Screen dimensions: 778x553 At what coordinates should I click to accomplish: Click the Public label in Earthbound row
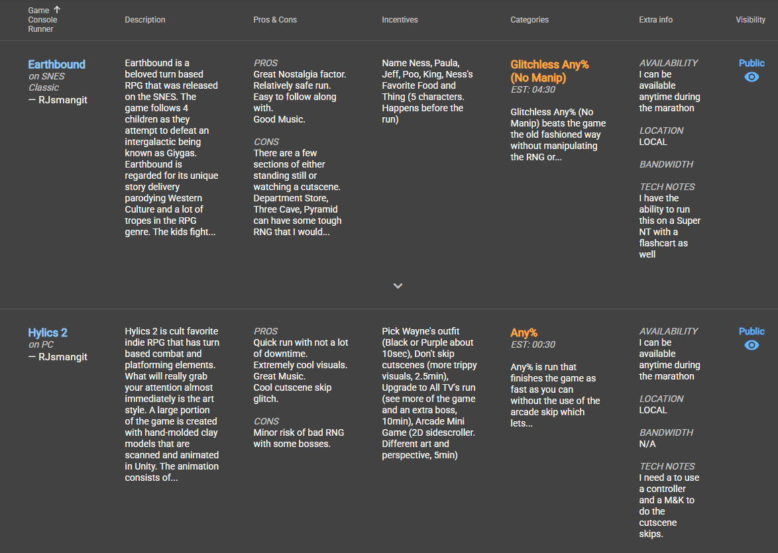tap(751, 63)
